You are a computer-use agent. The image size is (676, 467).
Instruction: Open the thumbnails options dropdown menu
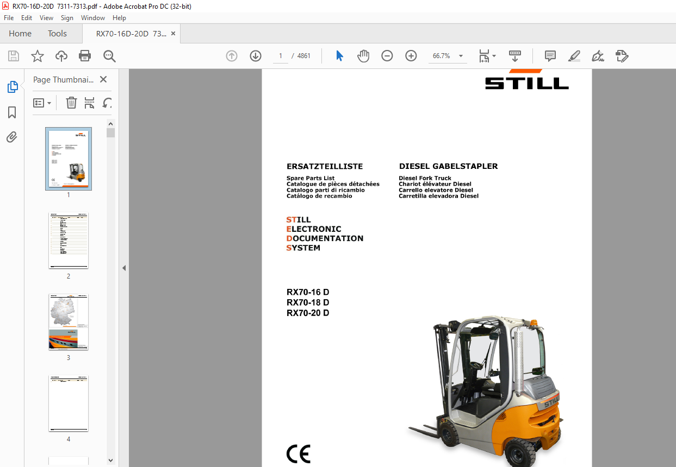[x=42, y=103]
